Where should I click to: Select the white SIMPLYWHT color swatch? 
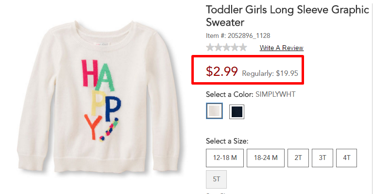(214, 111)
